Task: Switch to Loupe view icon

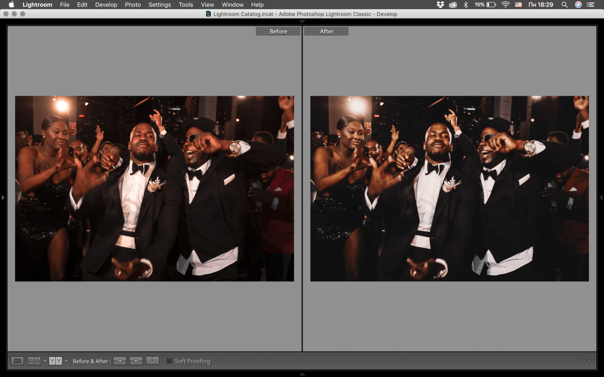Action: [17, 361]
